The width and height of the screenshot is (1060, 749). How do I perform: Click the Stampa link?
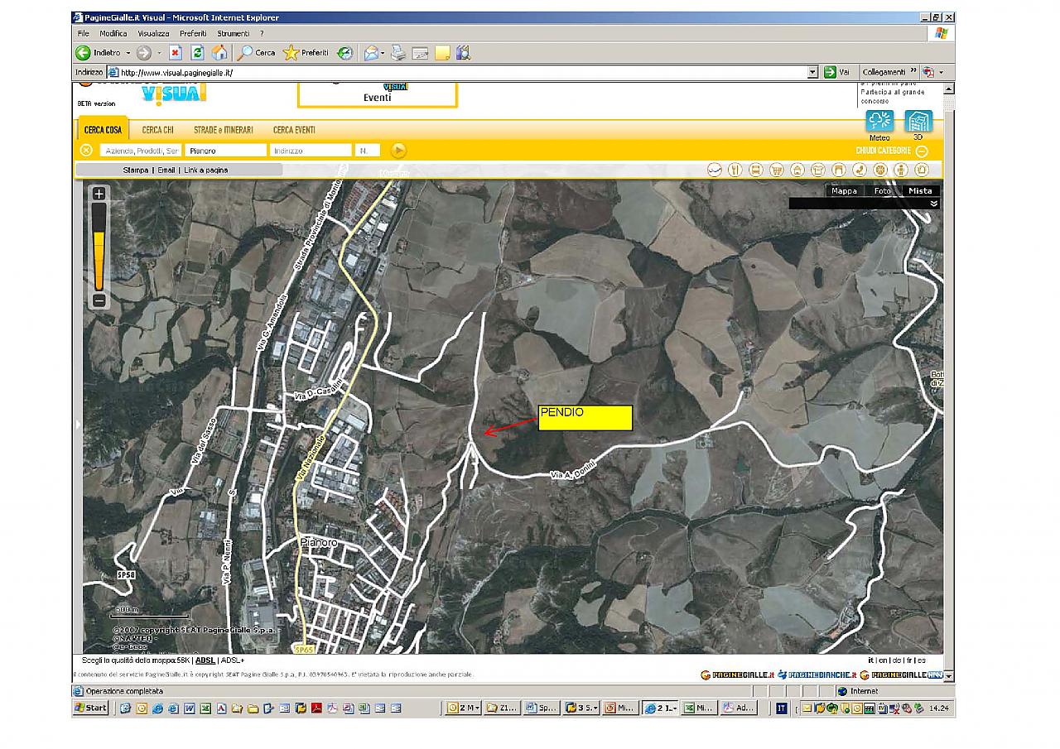(x=136, y=170)
